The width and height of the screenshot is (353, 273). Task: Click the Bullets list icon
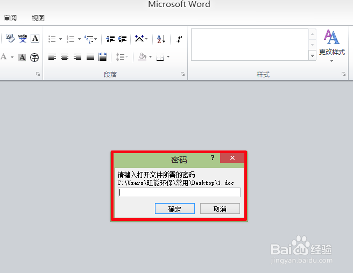pos(52,39)
